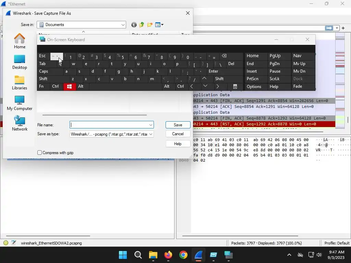Show hidden tray icons chevron
Screen dimensions: 351x263
289,255
